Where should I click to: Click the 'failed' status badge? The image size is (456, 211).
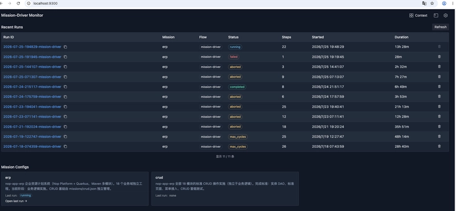(x=234, y=57)
